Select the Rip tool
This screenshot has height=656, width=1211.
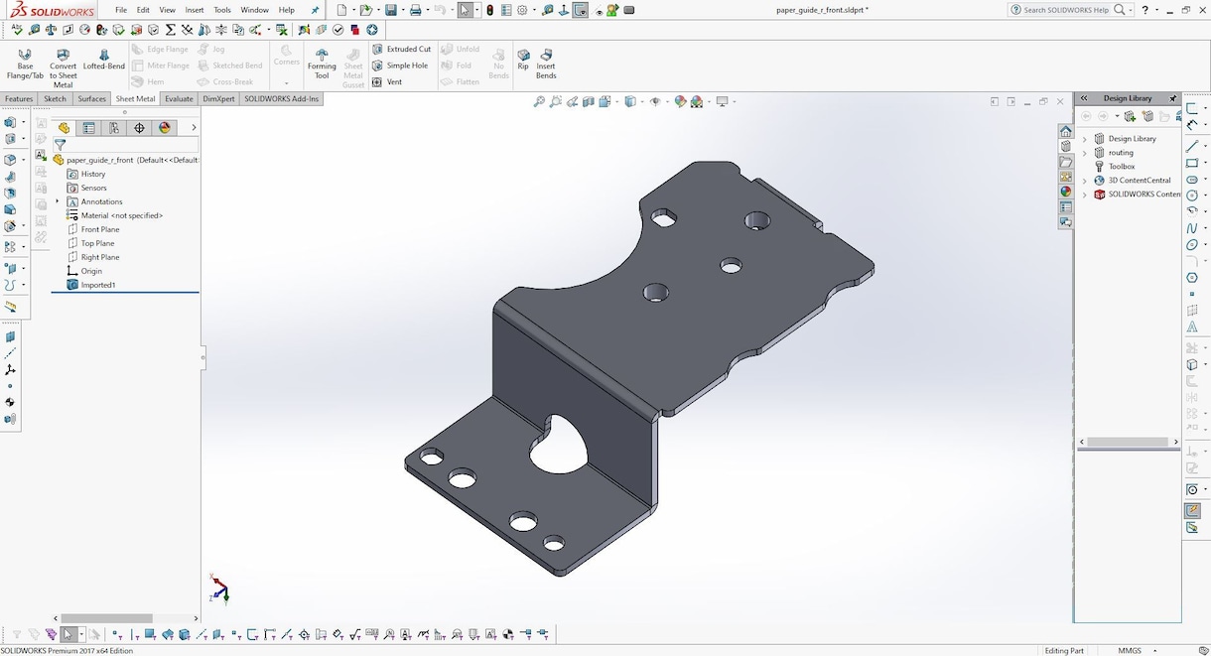point(523,60)
